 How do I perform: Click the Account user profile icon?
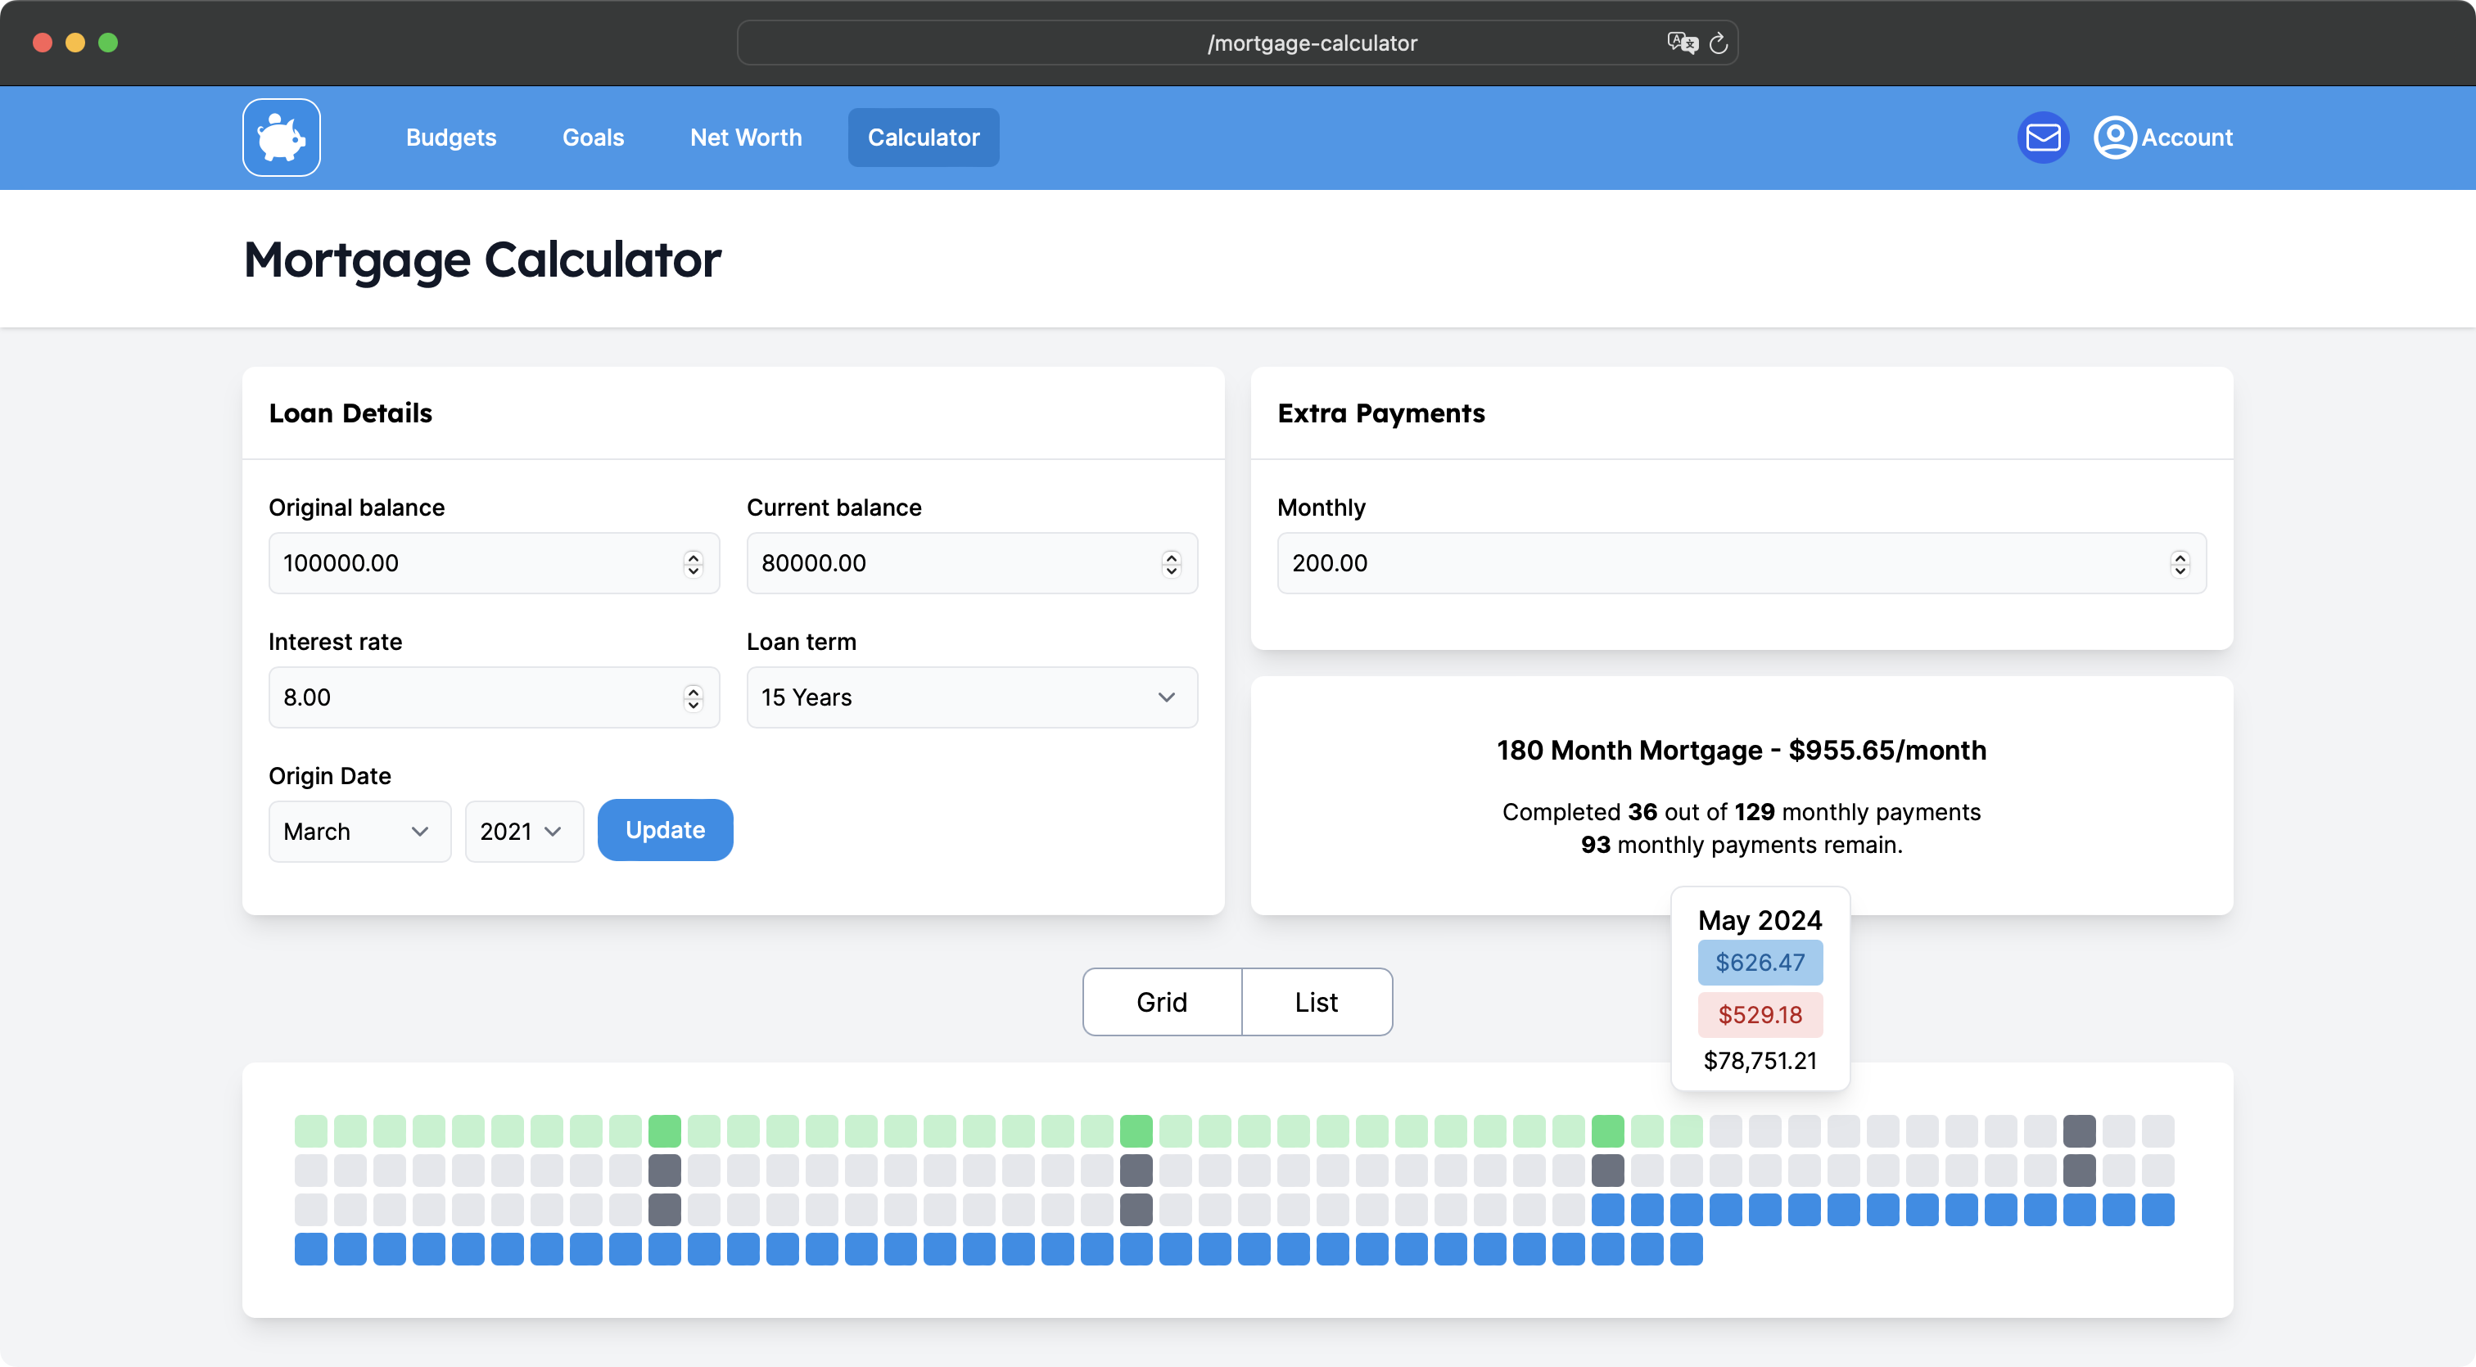tap(2115, 138)
